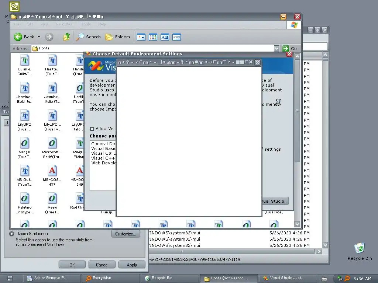378x283 pixels.
Task: Click the Go button next to Address bar
Action: click(289, 48)
